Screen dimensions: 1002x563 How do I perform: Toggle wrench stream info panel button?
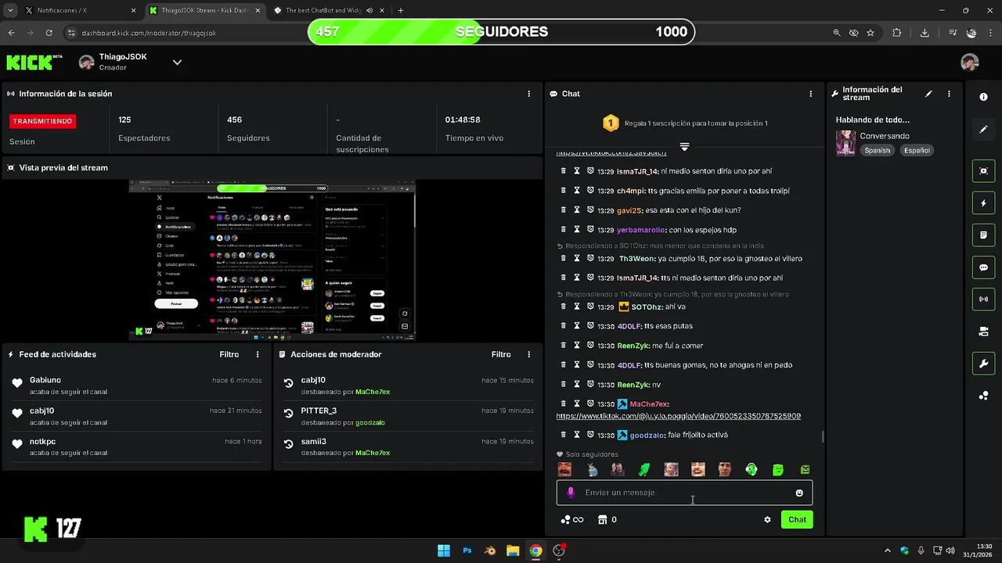coord(983,364)
